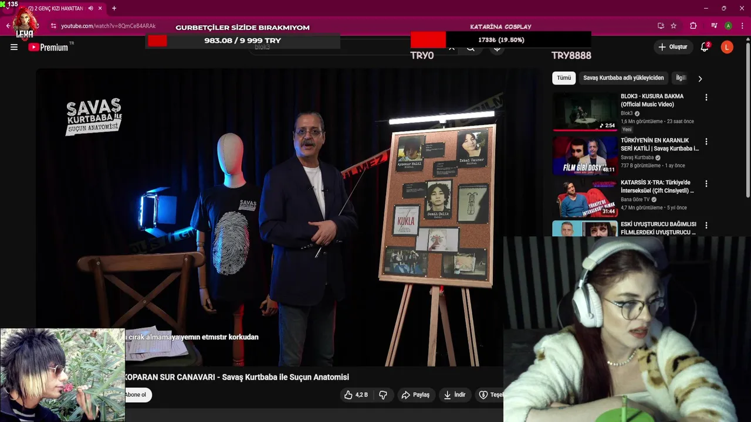Click the Yeni badge under BLOK3 video
This screenshot has width=751, height=422.
(x=627, y=130)
